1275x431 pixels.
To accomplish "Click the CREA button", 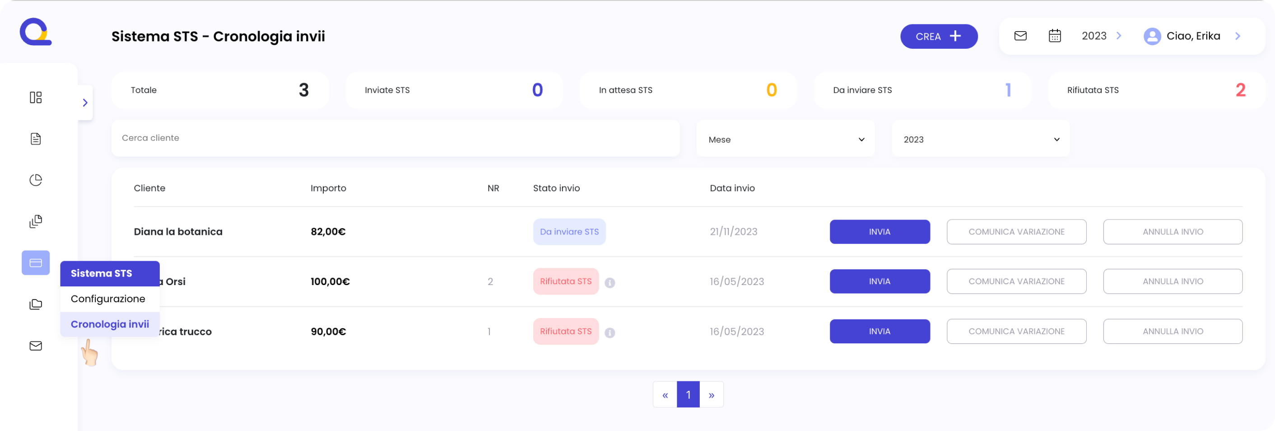I will pos(939,36).
